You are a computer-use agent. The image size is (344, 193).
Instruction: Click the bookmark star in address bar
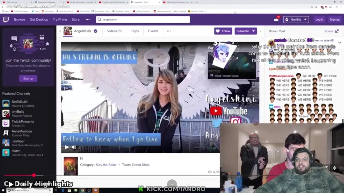click(x=316, y=7)
